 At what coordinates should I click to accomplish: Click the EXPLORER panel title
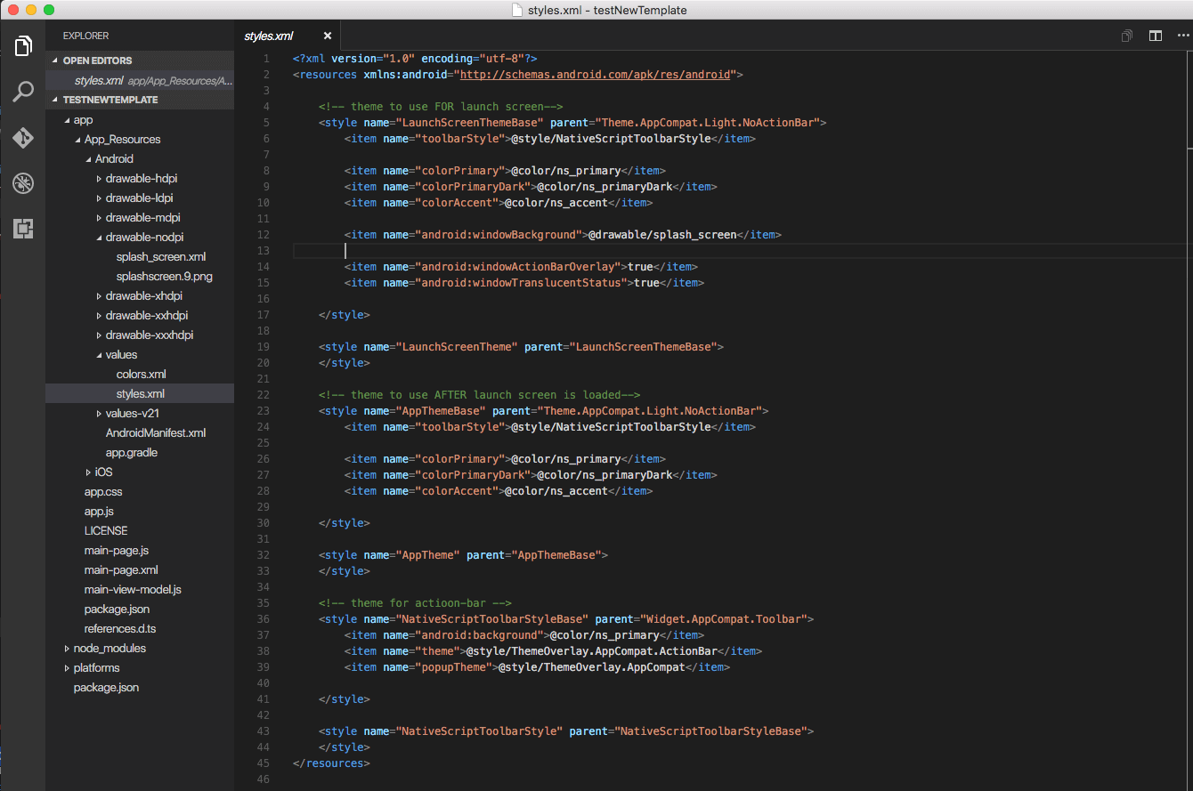tap(85, 36)
